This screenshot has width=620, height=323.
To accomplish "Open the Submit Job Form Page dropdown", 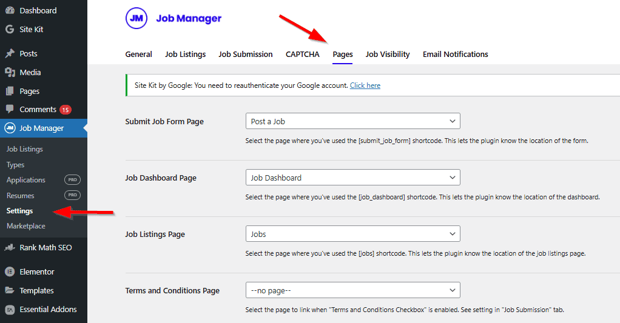I will 352,121.
